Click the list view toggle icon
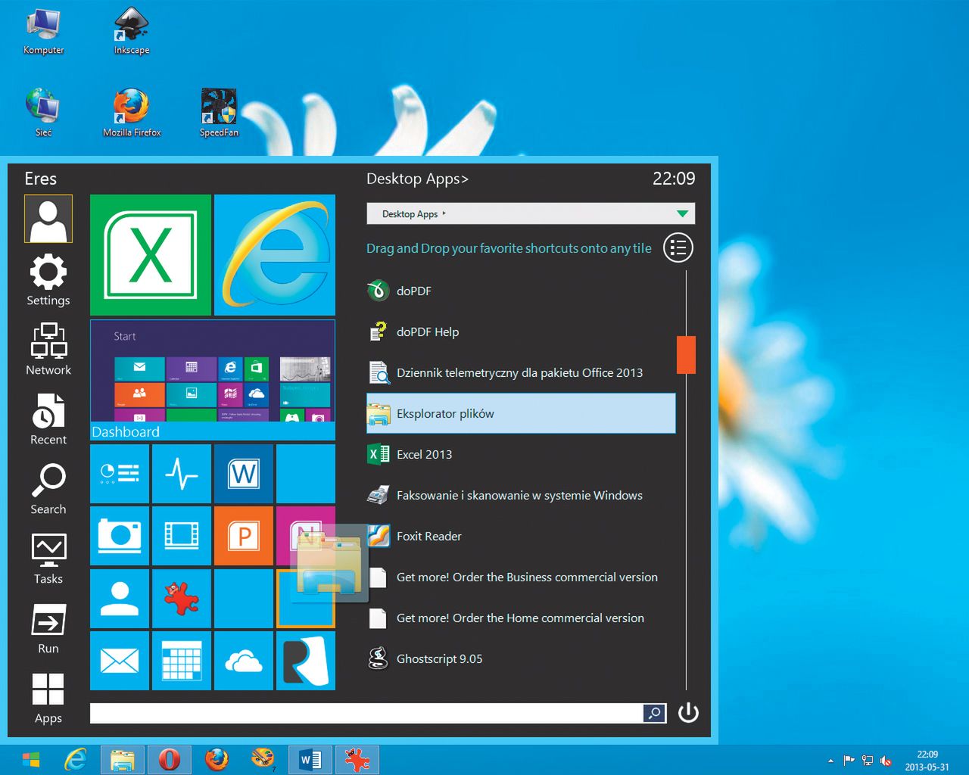 click(x=678, y=247)
